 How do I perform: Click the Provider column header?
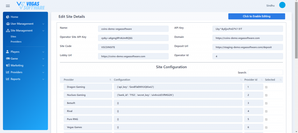(69, 80)
